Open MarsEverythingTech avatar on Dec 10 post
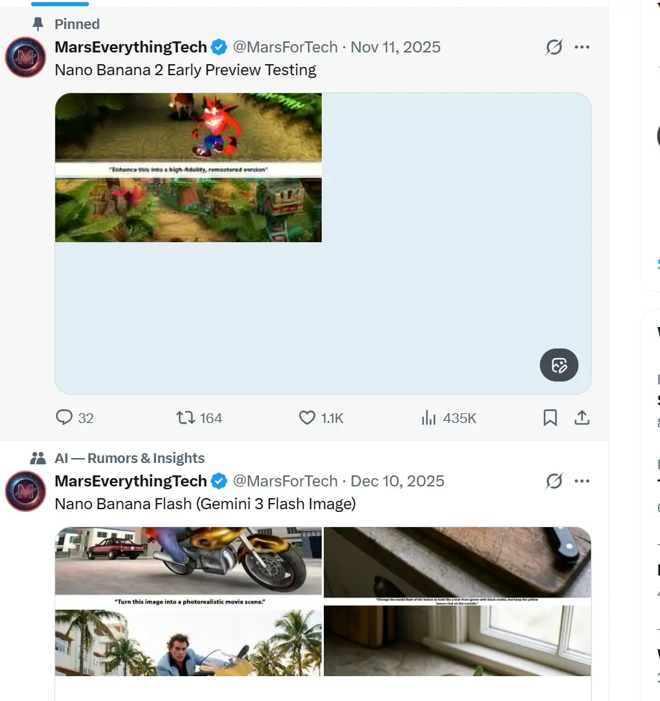Viewport: 660px width, 701px height. click(x=26, y=491)
